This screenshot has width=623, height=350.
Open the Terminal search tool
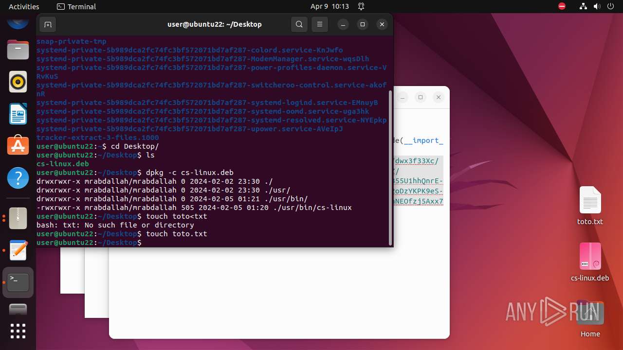pyautogui.click(x=299, y=24)
